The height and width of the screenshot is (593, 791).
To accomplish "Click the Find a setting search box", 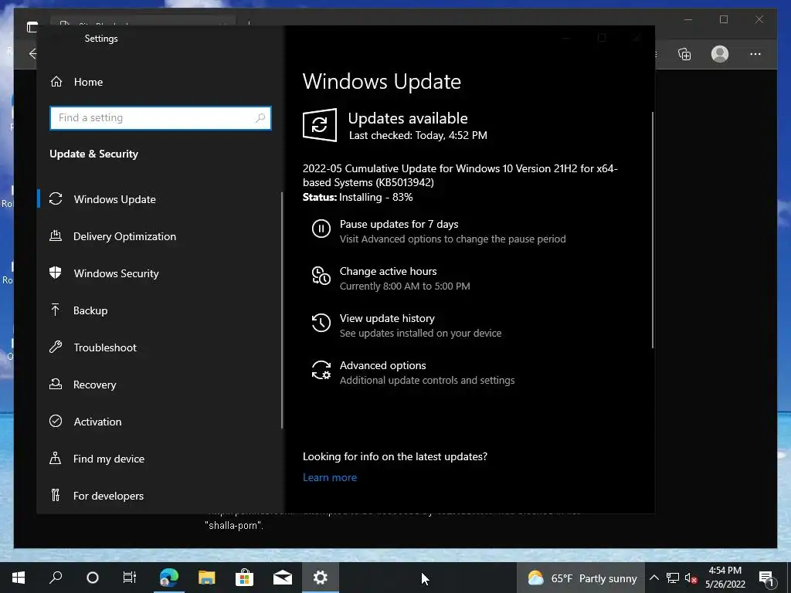I will point(161,118).
